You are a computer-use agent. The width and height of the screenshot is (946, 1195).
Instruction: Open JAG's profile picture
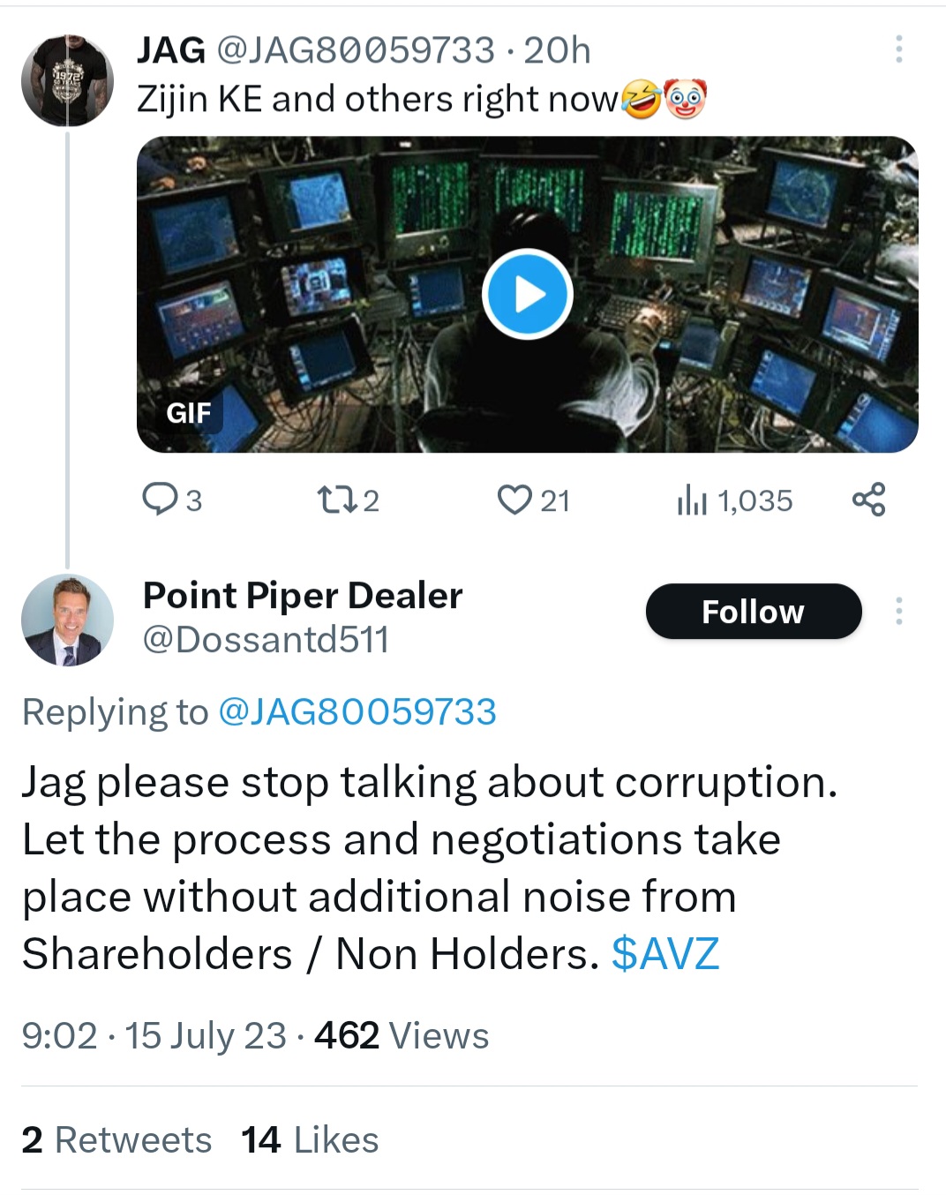click(67, 80)
